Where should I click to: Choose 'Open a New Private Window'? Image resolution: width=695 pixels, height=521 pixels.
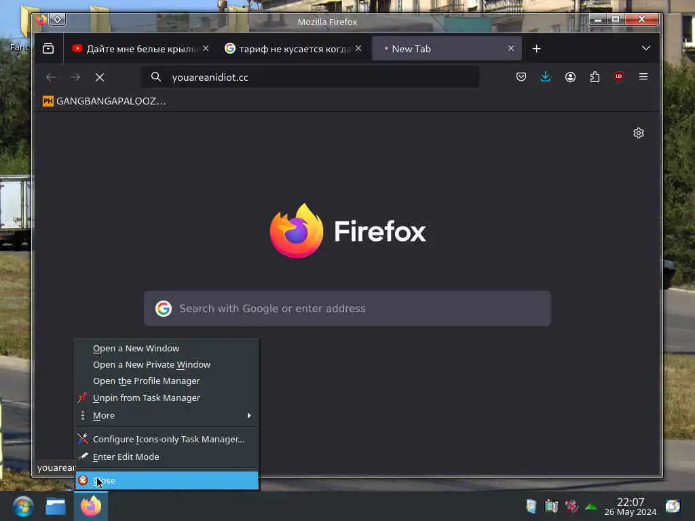pos(167,364)
